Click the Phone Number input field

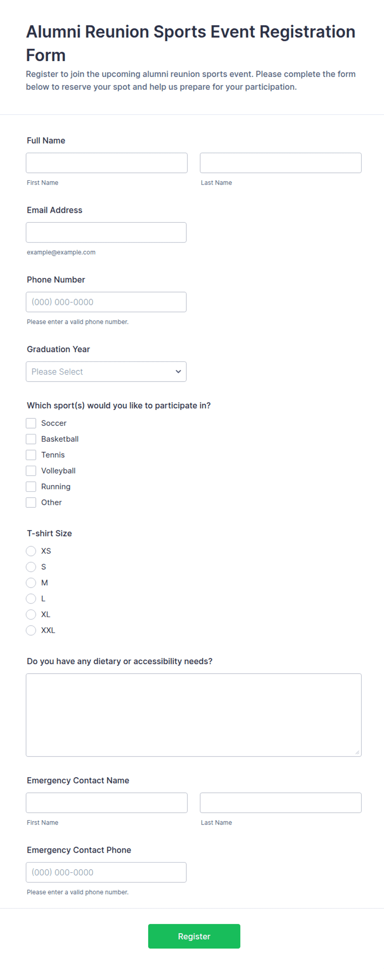coord(106,302)
